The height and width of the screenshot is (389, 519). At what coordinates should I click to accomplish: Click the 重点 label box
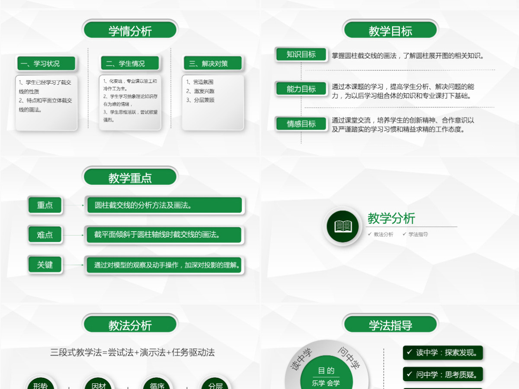coord(45,205)
